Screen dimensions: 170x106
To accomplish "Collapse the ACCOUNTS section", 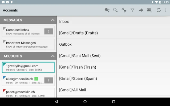I will pyautogui.click(x=53, y=56).
